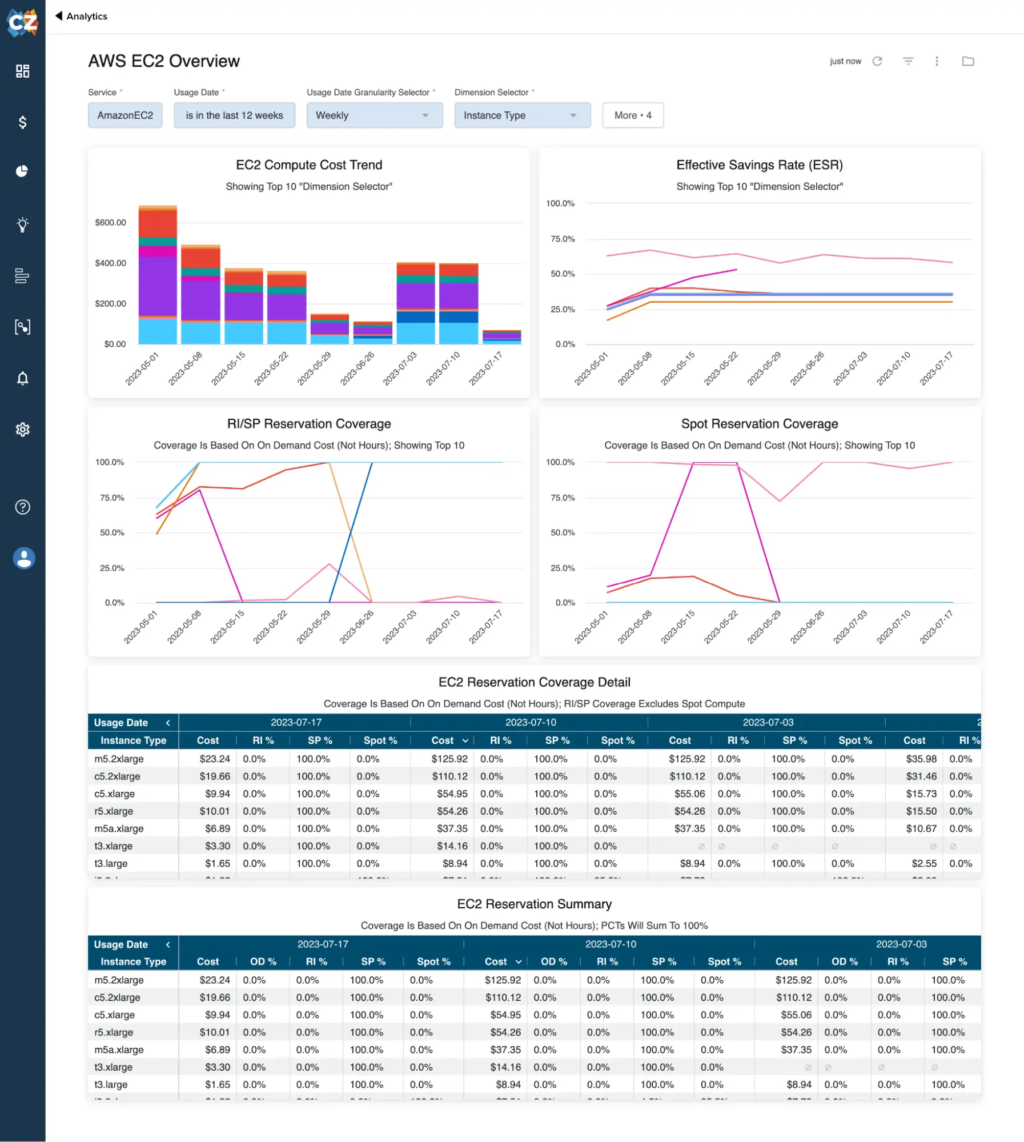The image size is (1024, 1142).
Task: Open the user profile avatar icon
Action: (x=23, y=558)
